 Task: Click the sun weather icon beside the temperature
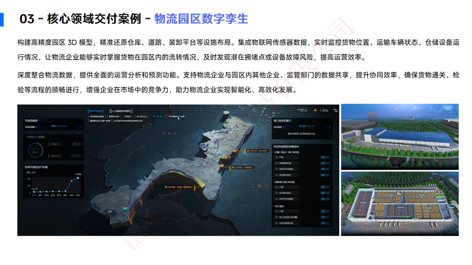point(315,110)
